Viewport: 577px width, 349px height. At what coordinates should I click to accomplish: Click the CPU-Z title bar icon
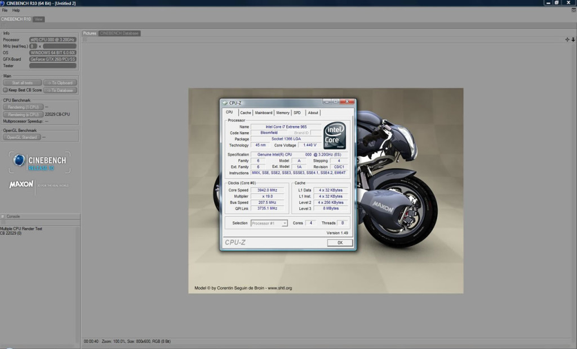click(225, 103)
